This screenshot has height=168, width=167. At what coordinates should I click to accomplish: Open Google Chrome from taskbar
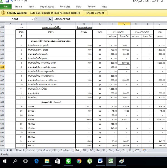[79, 161]
